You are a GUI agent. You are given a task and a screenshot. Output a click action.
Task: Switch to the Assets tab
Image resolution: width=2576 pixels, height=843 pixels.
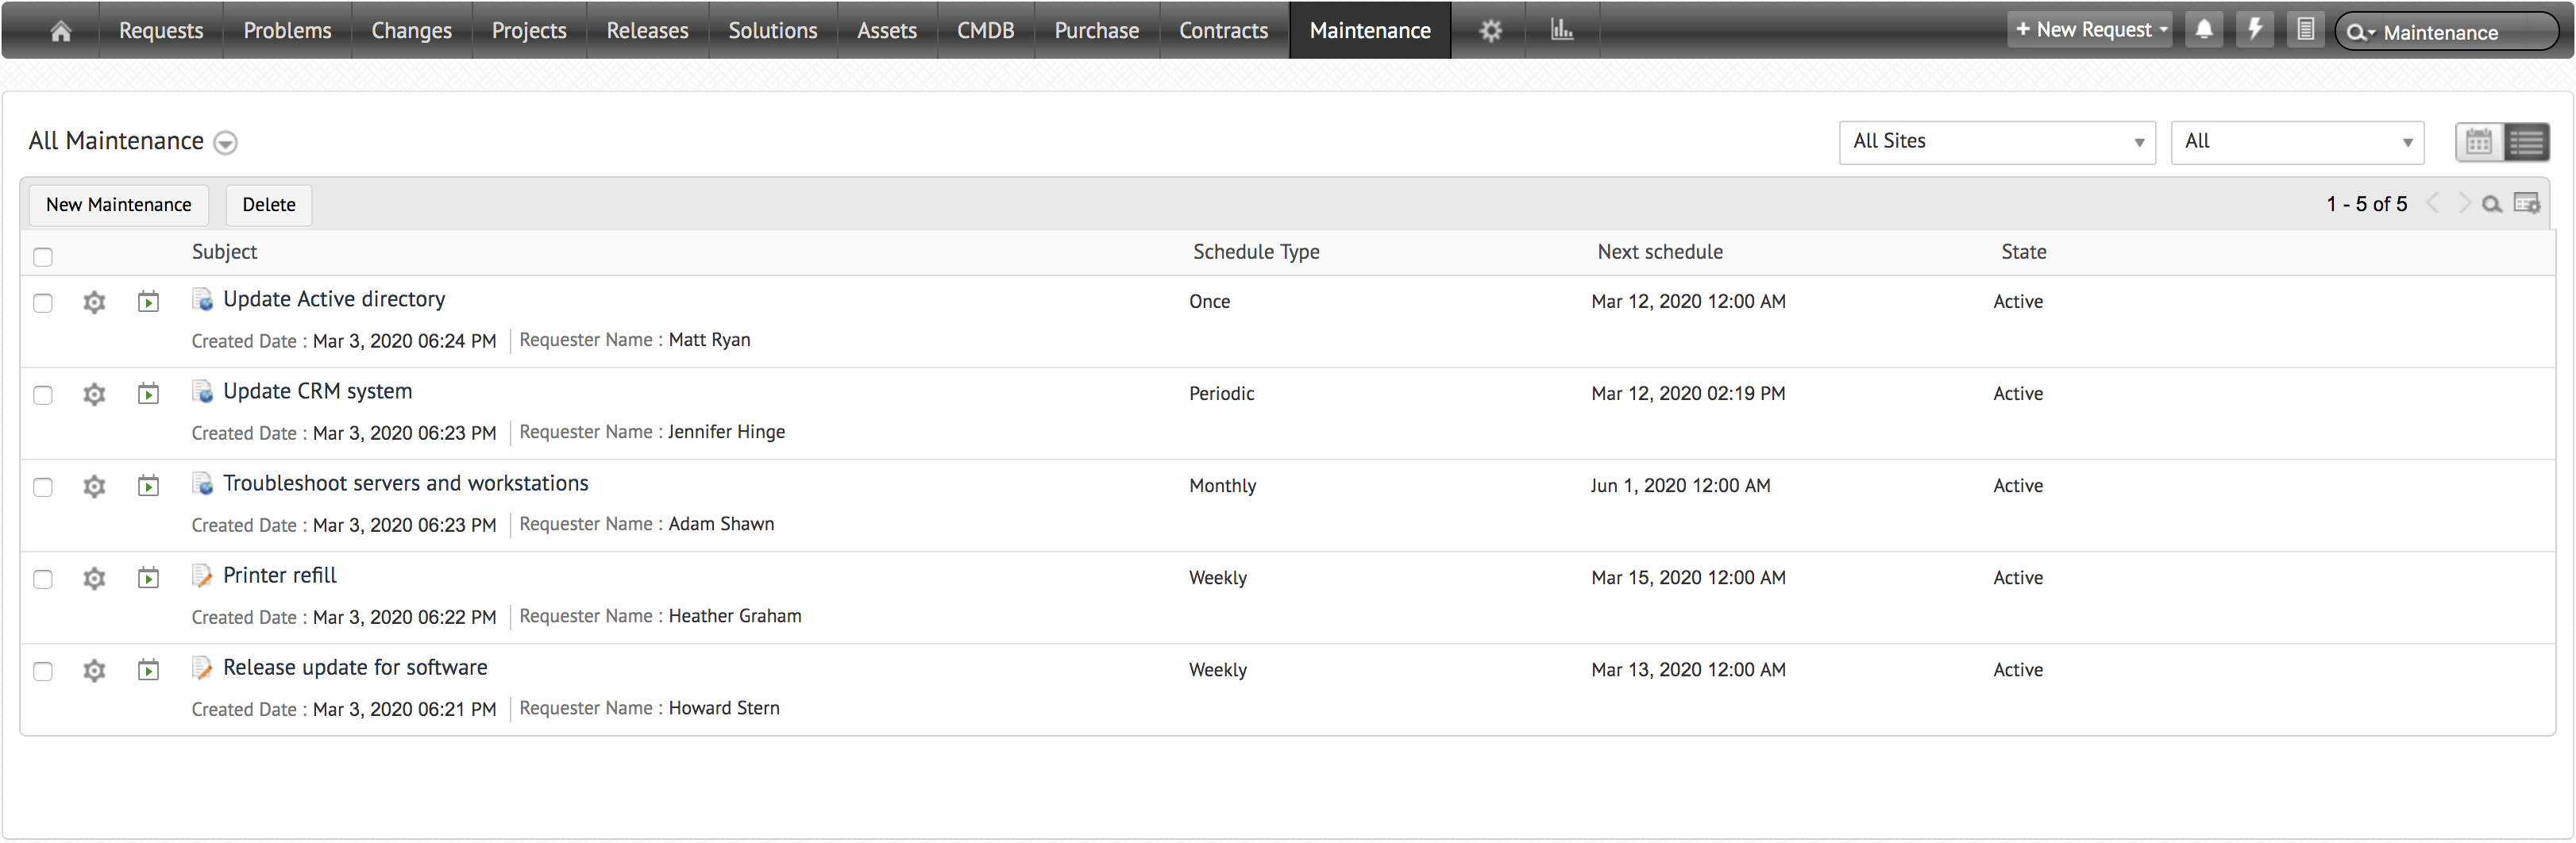pyautogui.click(x=886, y=31)
